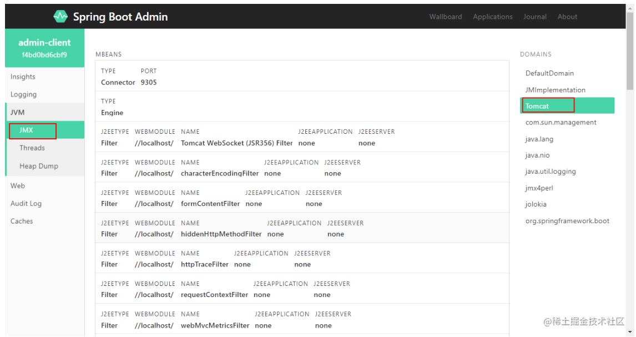
Task: Select the java.util.logging domain
Action: [x=567, y=172]
